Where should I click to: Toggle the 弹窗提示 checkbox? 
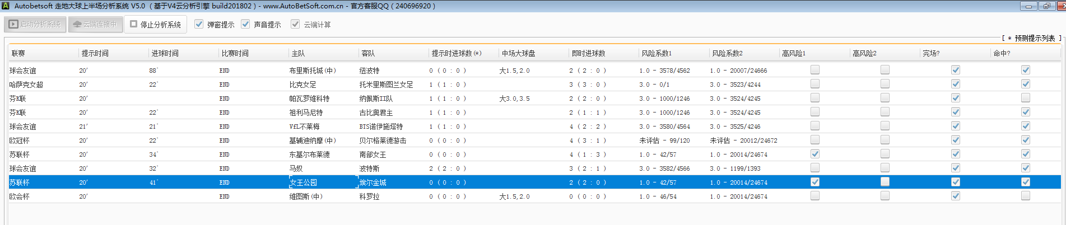click(199, 24)
